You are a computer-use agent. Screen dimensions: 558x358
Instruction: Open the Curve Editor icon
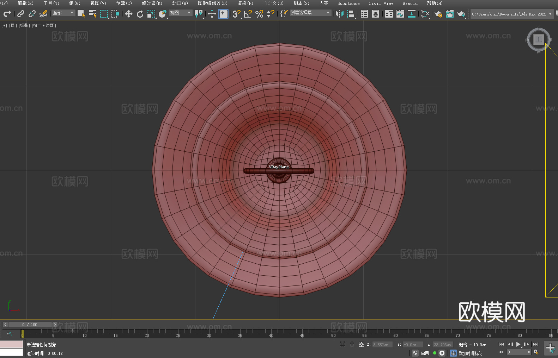pyautogui.click(x=400, y=14)
